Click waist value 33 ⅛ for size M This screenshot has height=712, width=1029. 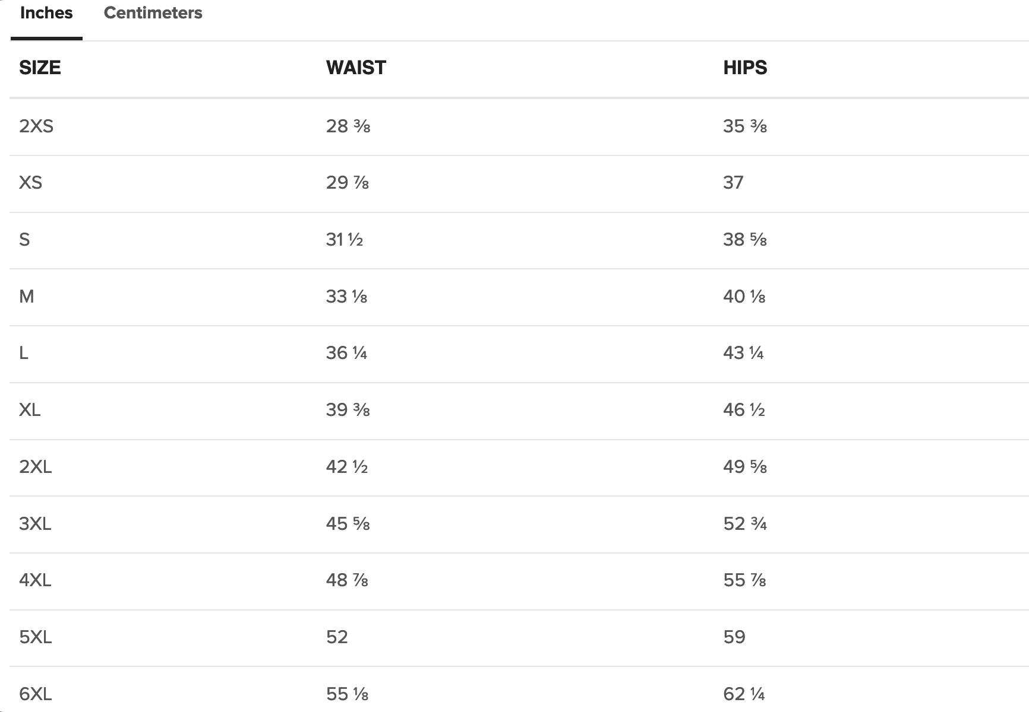pyautogui.click(x=346, y=296)
